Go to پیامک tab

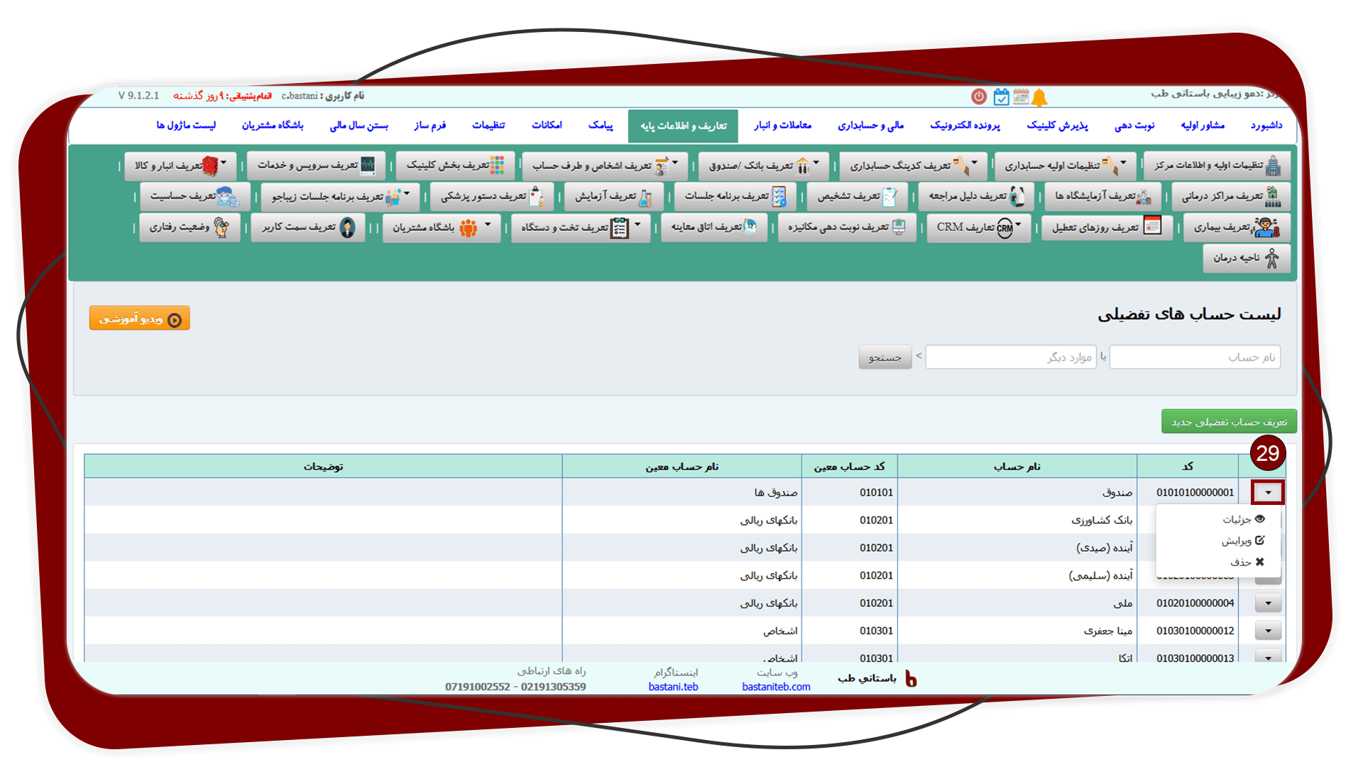(x=600, y=126)
